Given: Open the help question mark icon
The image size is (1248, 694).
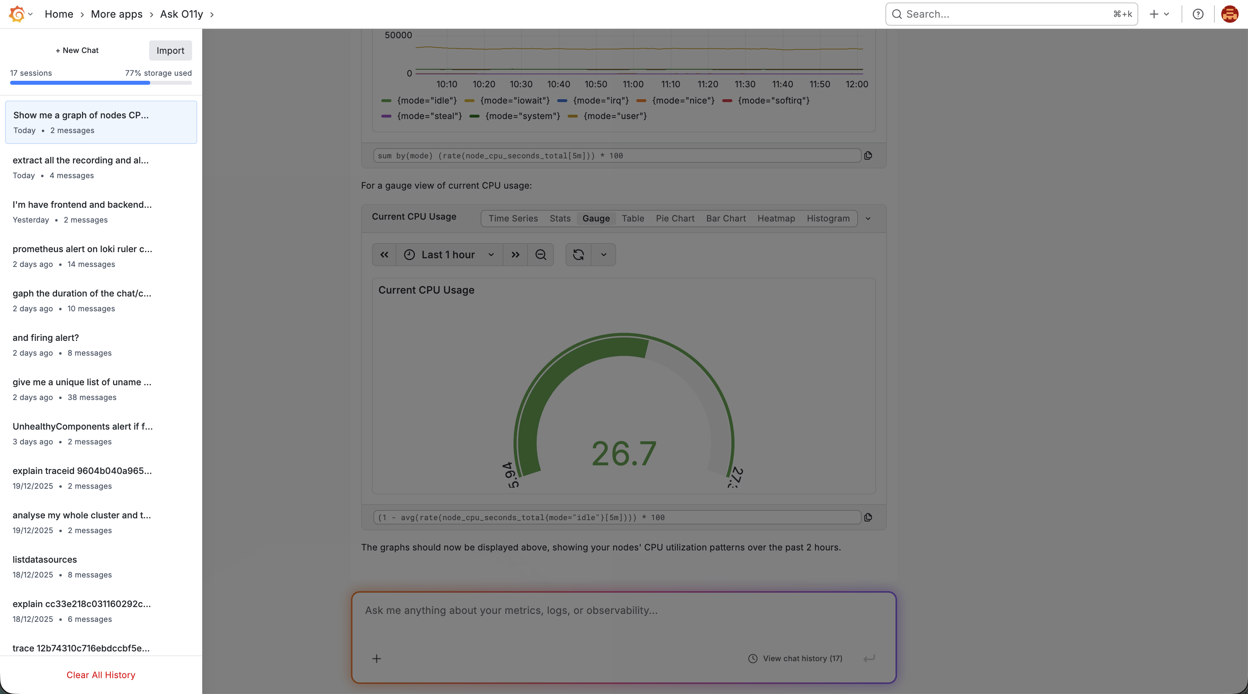Looking at the screenshot, I should 1197,14.
